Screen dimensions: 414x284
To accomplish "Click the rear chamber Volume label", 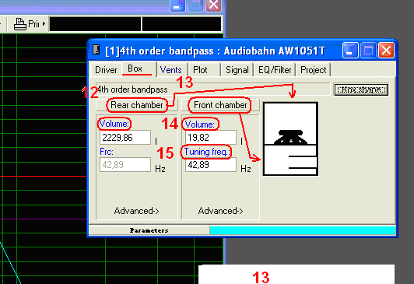I will coord(114,124).
